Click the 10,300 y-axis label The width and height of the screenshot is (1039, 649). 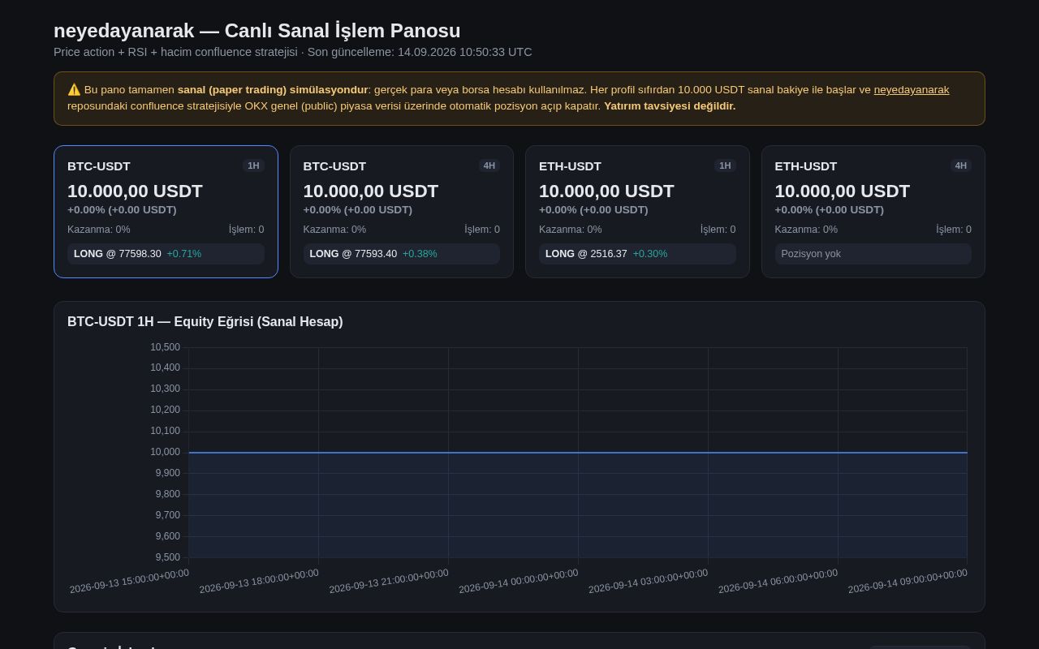tap(166, 389)
